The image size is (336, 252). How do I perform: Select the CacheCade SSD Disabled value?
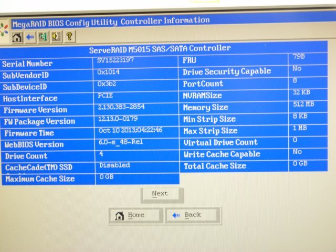(x=114, y=165)
